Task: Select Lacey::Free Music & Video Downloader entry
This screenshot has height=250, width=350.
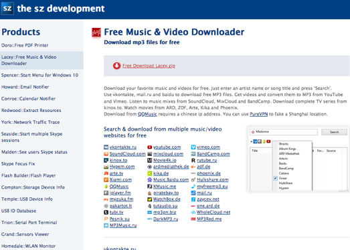Action: point(41,60)
